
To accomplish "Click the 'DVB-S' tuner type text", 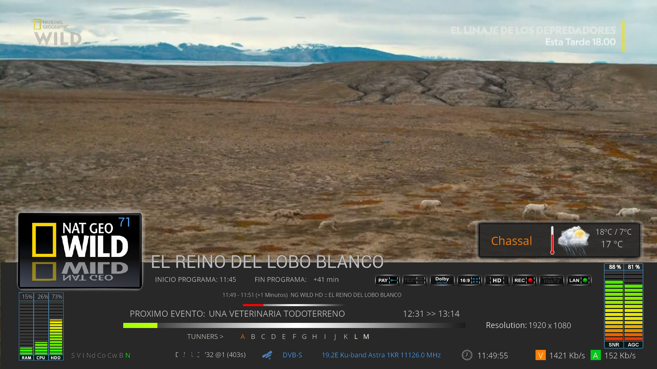I will click(x=292, y=355).
